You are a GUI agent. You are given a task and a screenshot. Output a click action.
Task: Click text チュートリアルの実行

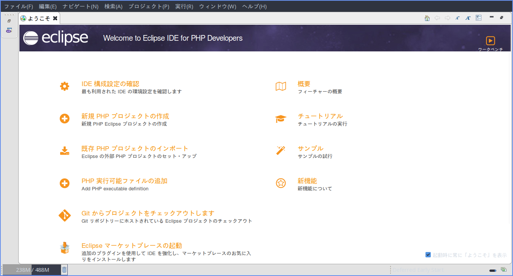[x=322, y=124]
